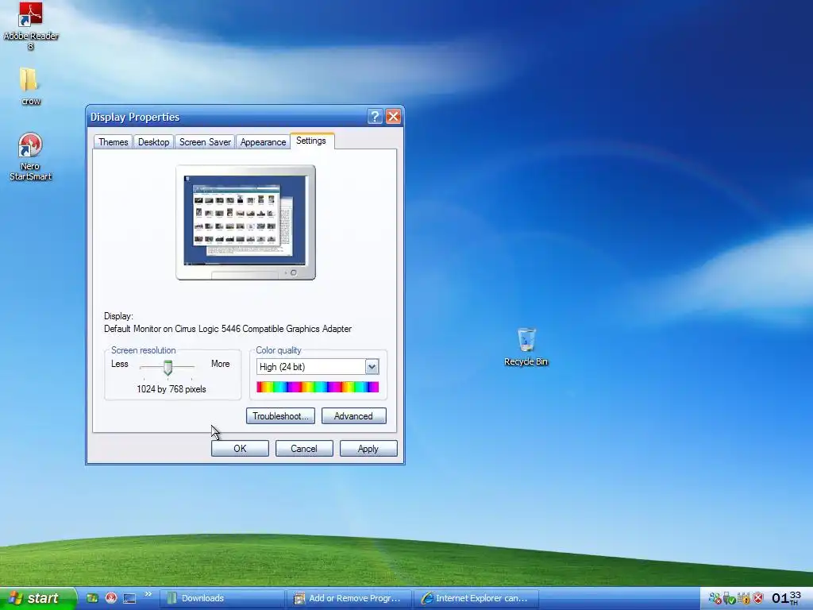813x610 pixels.
Task: Click the Cancel button
Action: (x=304, y=449)
